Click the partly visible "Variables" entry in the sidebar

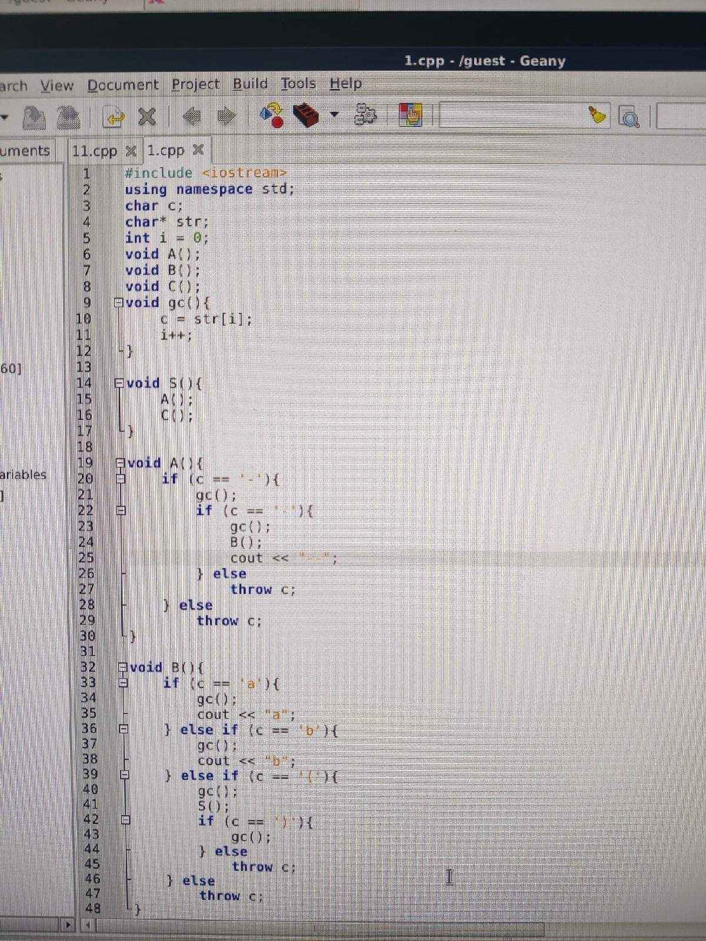click(x=23, y=475)
